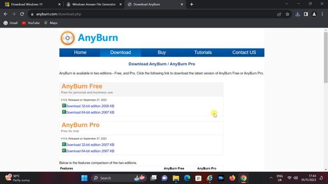Launch Microsoft Edge from taskbar
Screen dimensions: 328x184
tap(187, 178)
